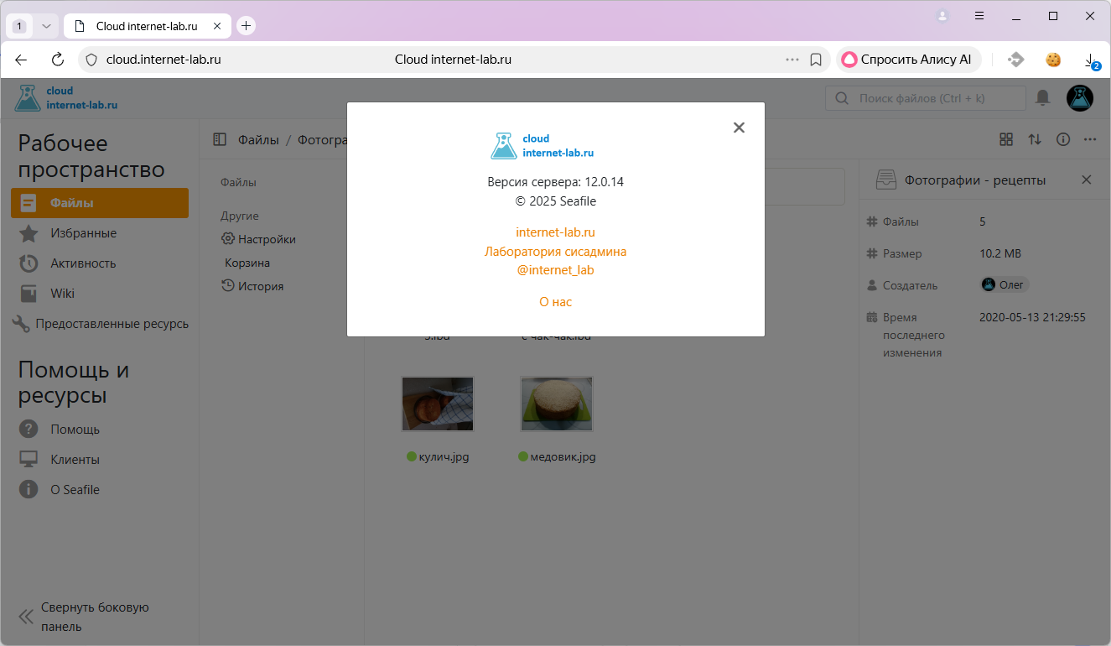Open Активность in the sidebar
The width and height of the screenshot is (1111, 646).
coord(82,263)
